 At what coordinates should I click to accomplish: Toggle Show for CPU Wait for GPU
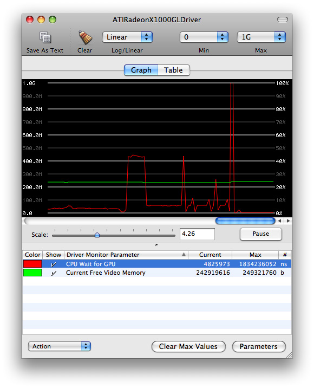(54, 264)
